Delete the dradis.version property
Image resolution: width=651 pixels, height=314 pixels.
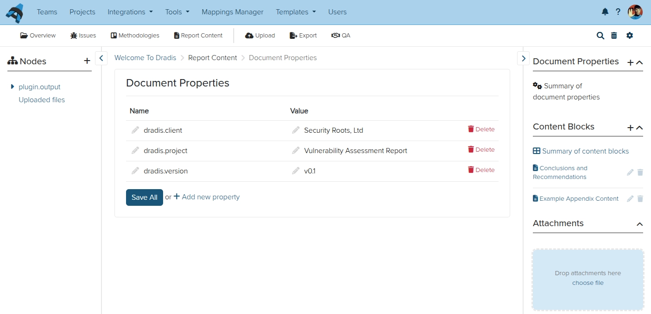(x=481, y=170)
